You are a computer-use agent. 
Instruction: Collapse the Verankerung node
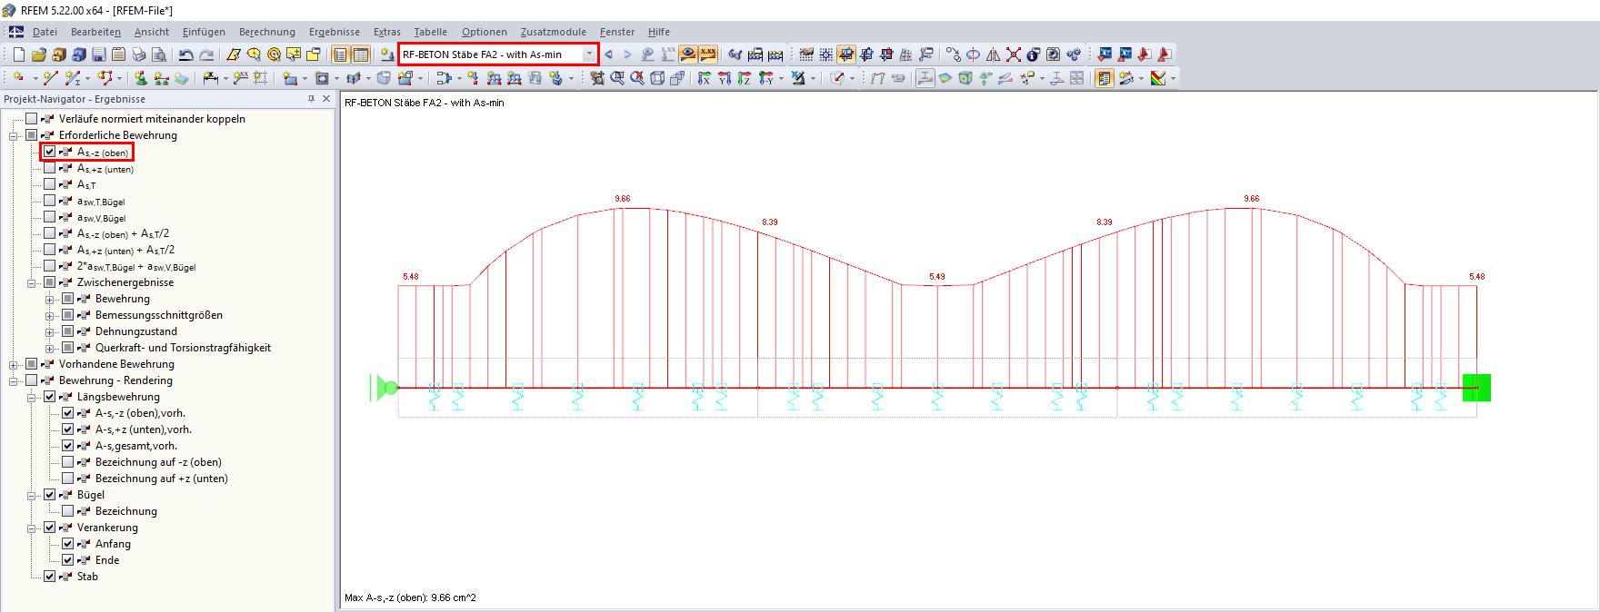click(x=32, y=528)
